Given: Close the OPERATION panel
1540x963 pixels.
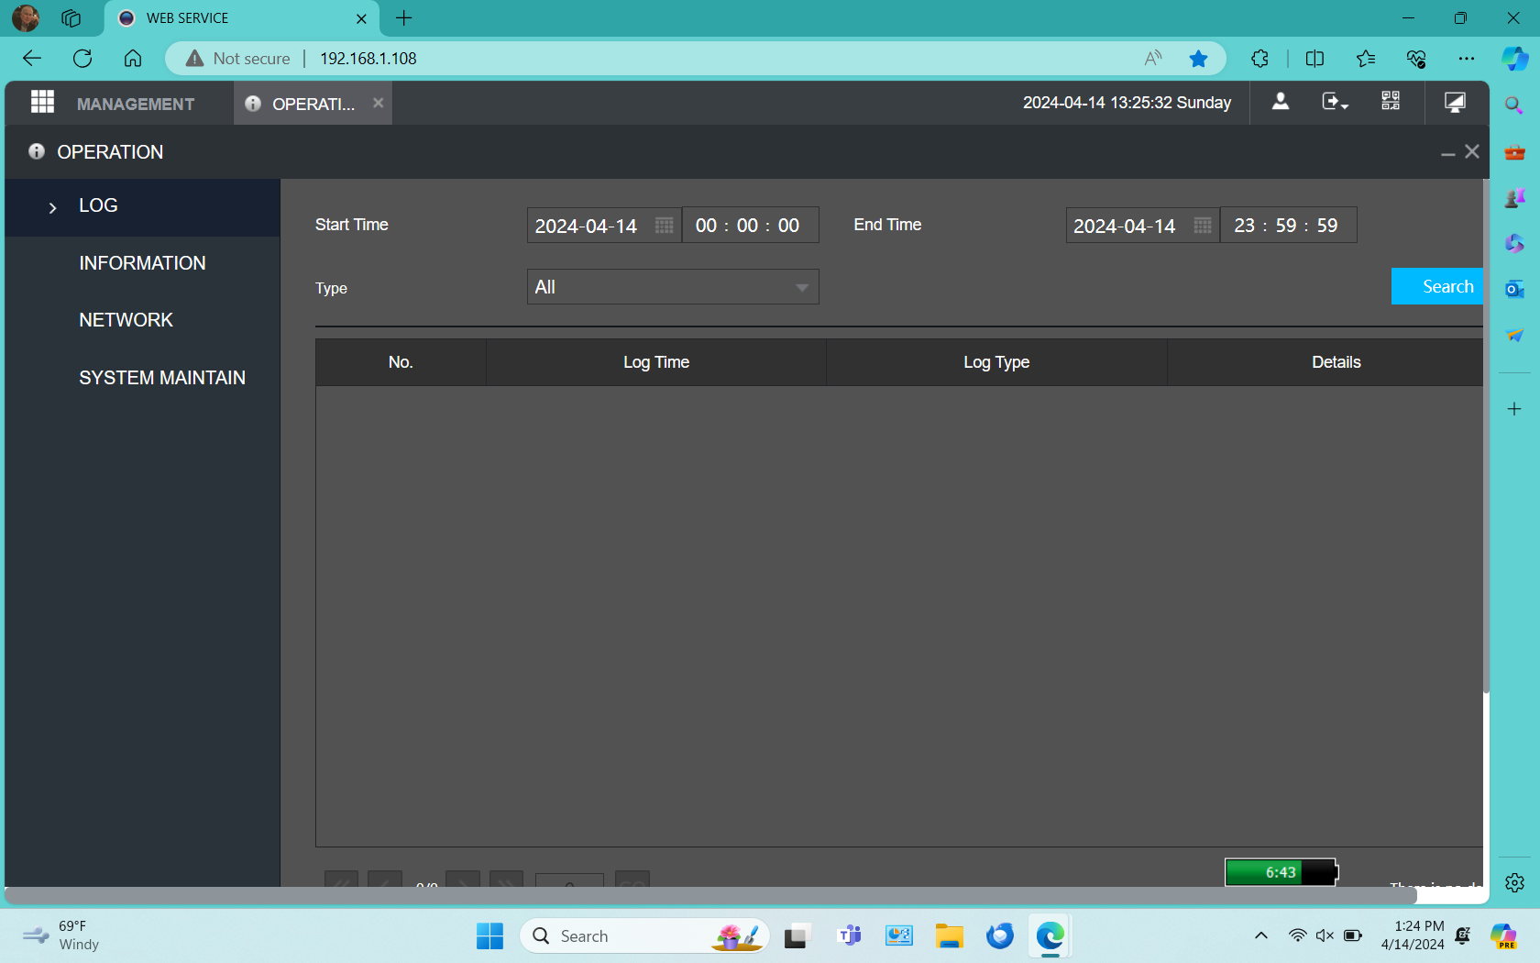Looking at the screenshot, I should click(x=1471, y=151).
